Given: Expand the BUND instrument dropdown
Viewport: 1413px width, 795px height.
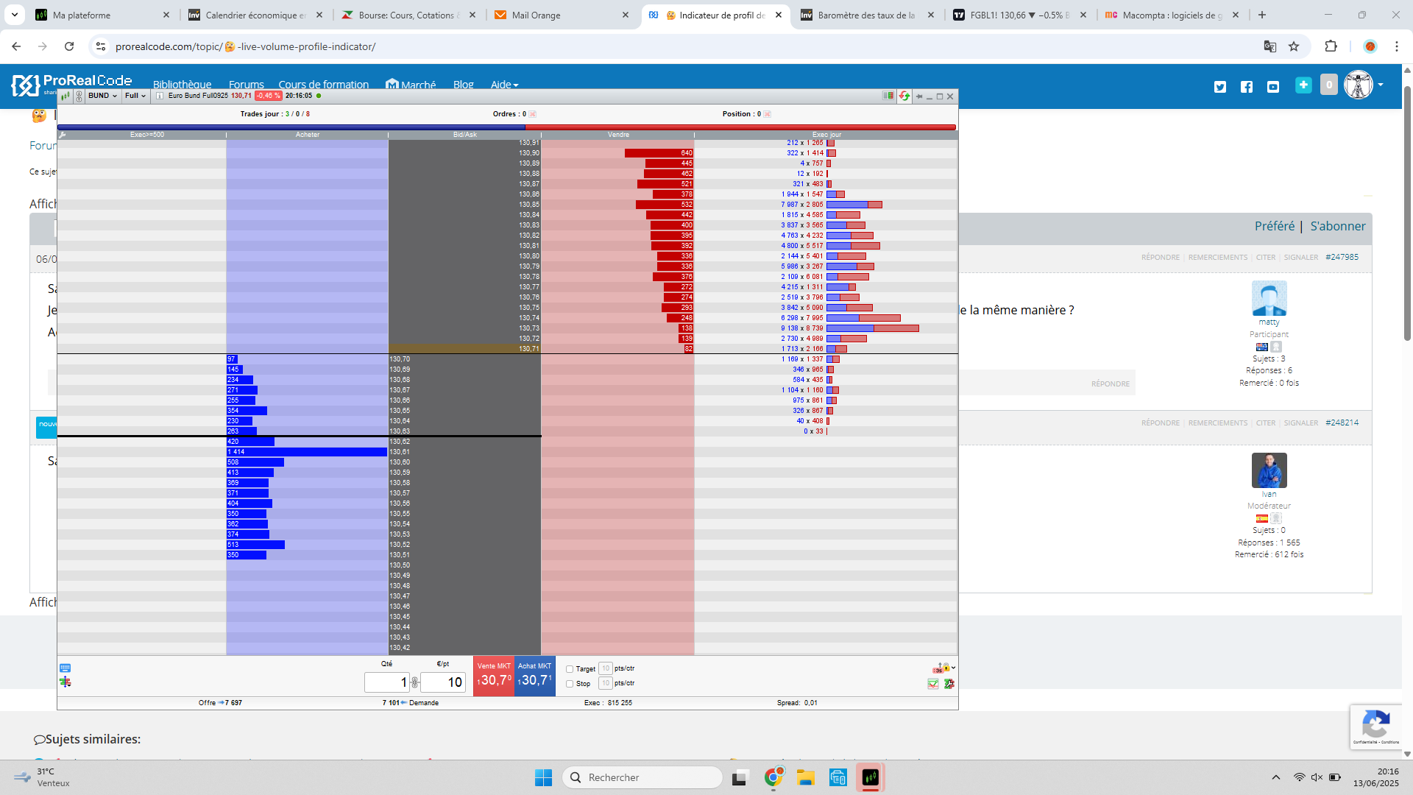Looking at the screenshot, I should [x=102, y=96].
